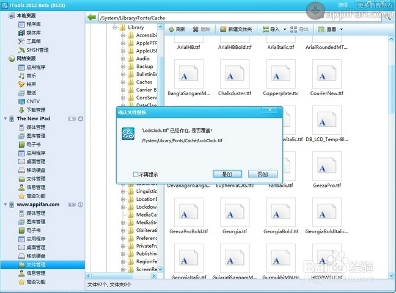Open the 查看 view dropdown arrow
396x293 pixels.
(x=342, y=29)
